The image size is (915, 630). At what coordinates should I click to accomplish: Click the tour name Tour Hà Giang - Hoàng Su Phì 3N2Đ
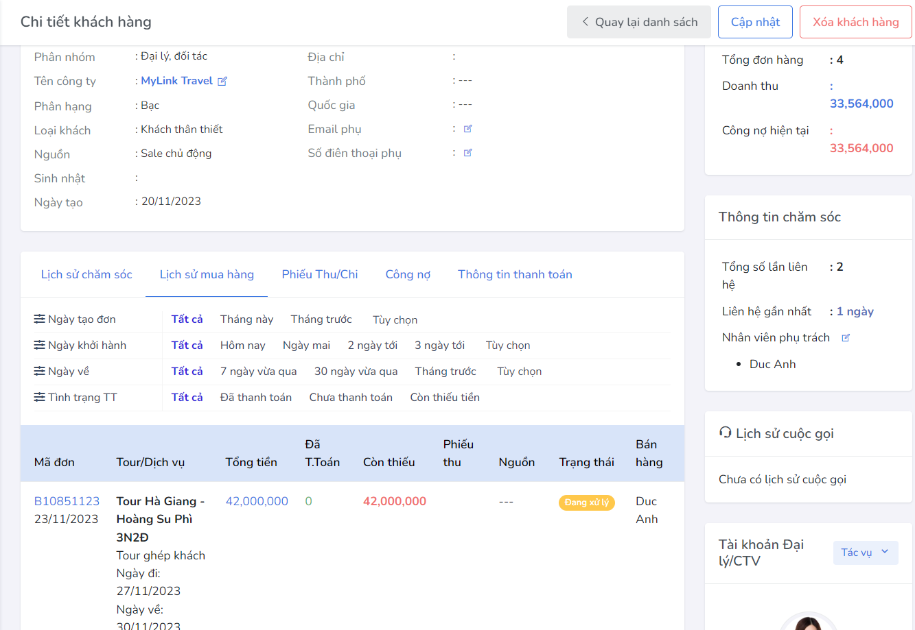(161, 519)
